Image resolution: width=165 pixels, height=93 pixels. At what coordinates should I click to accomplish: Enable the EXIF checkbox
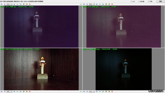coord(131,2)
